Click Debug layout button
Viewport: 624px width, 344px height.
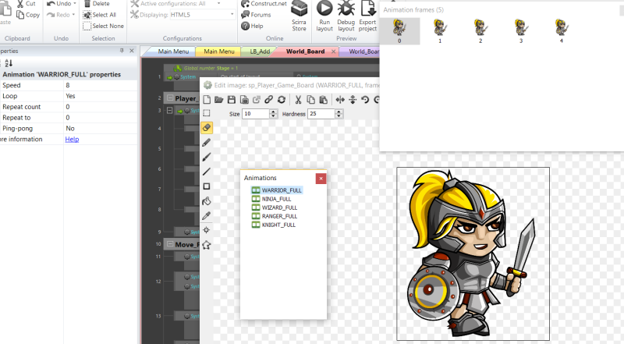346,16
